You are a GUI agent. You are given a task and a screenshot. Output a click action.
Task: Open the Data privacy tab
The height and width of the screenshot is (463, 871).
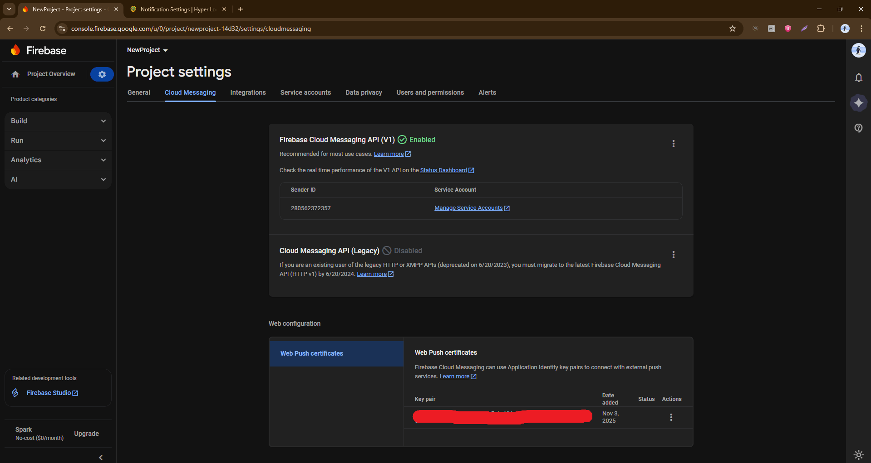364,92
